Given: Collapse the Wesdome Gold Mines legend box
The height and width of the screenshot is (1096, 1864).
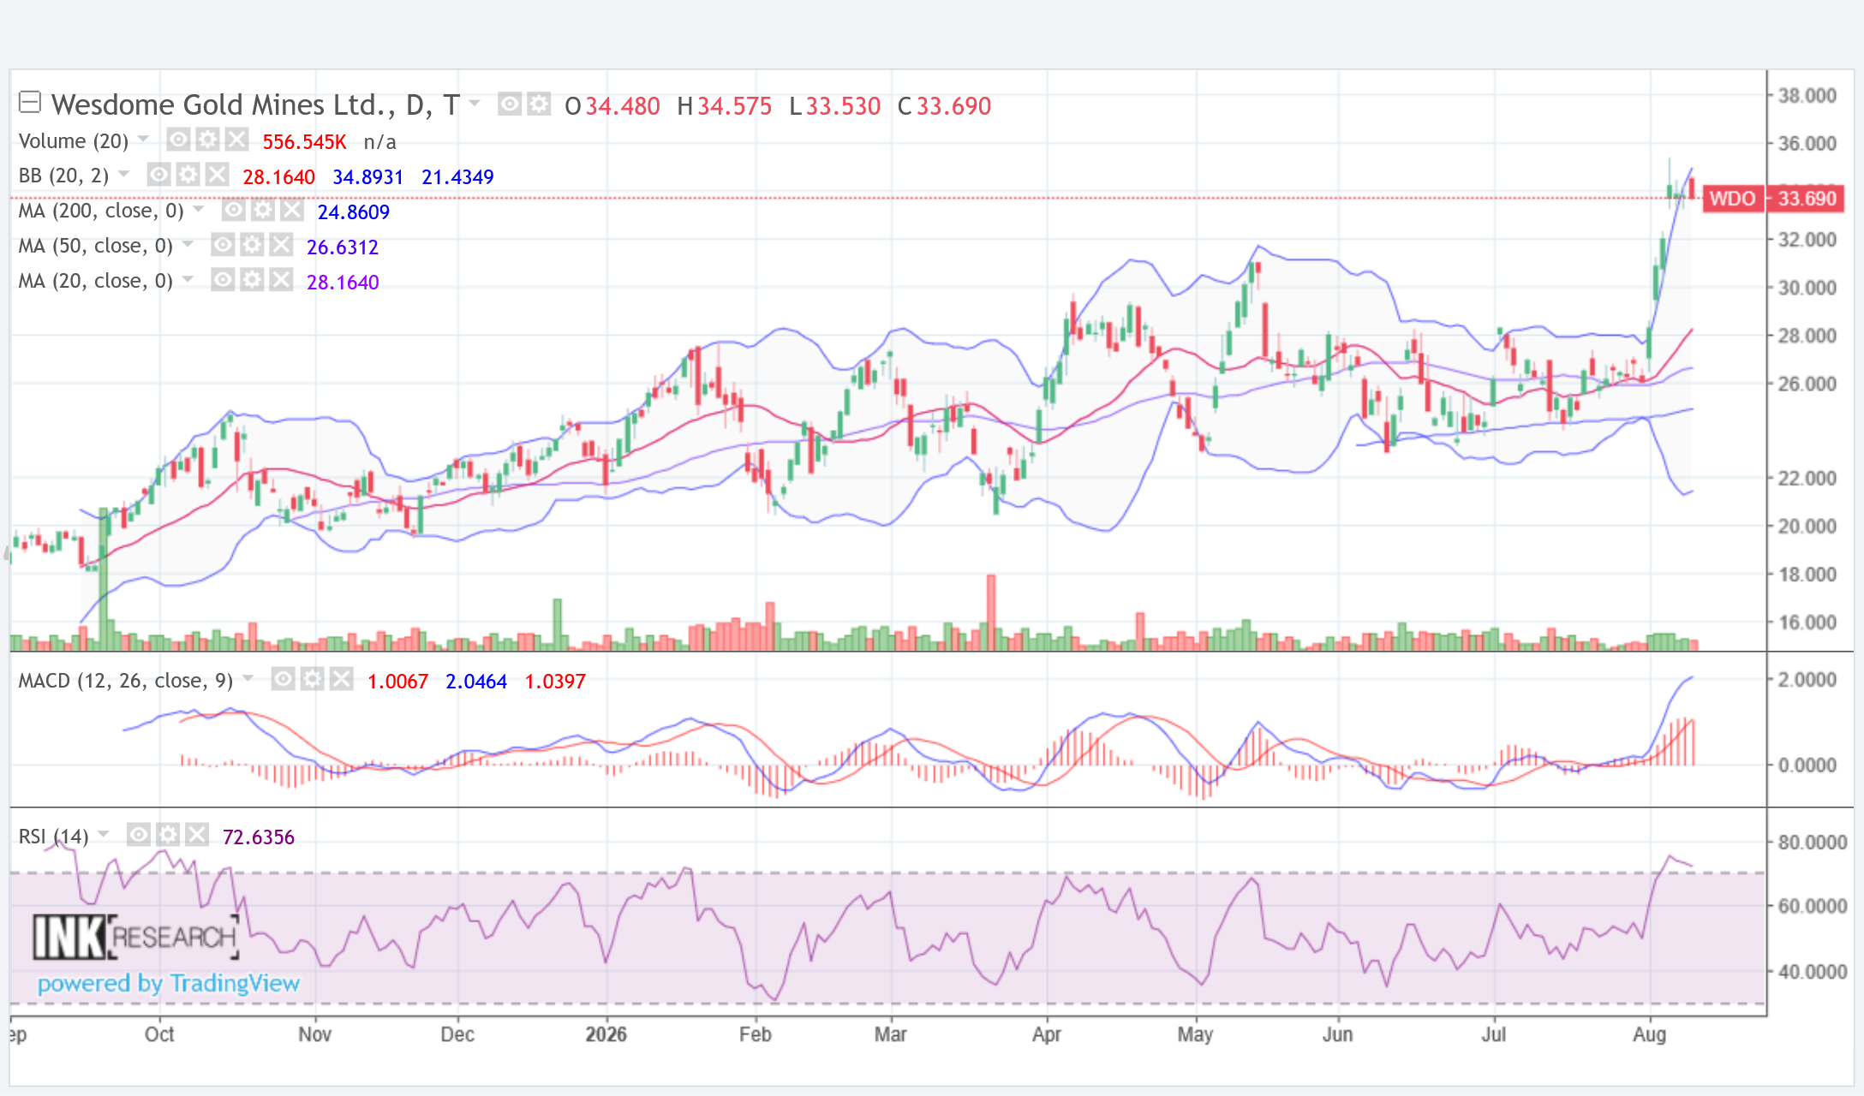Looking at the screenshot, I should 30,103.
